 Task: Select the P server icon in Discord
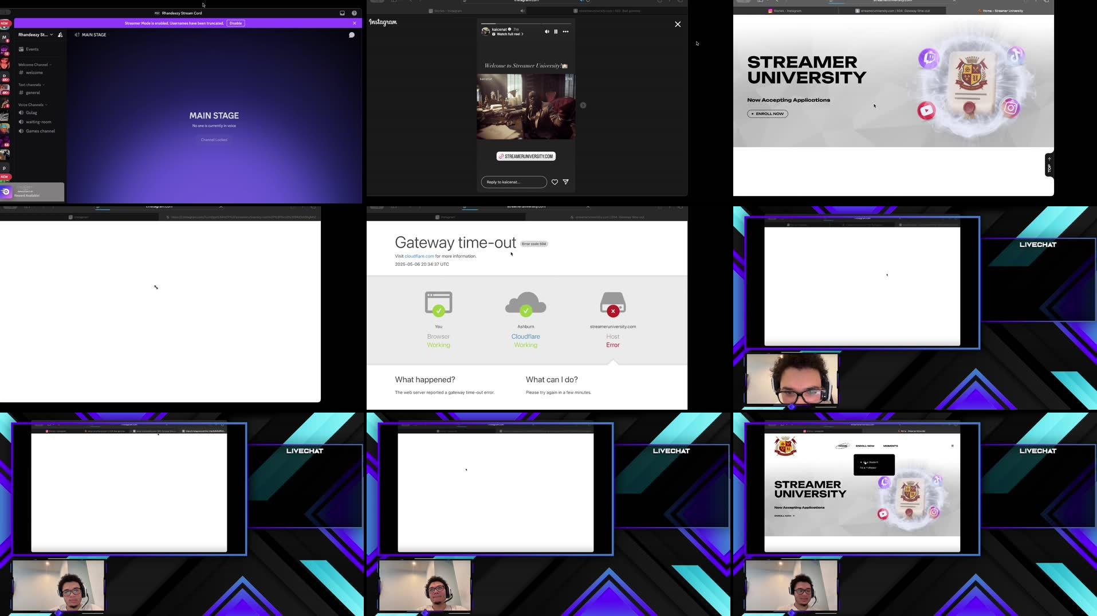5,168
